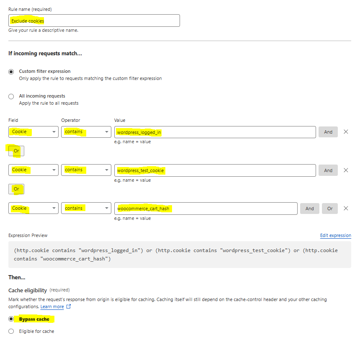This screenshot has height=340, width=360.
Task: Open external Learn more link icon
Action: 68,307
